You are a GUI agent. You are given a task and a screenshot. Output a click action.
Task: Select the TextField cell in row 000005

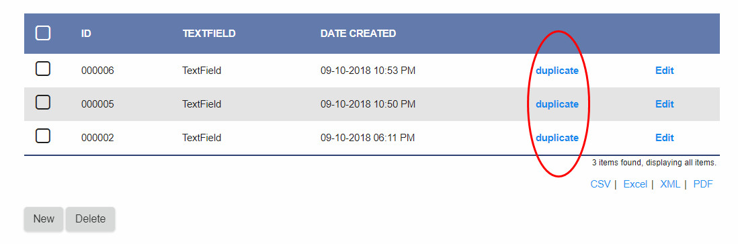pos(202,104)
